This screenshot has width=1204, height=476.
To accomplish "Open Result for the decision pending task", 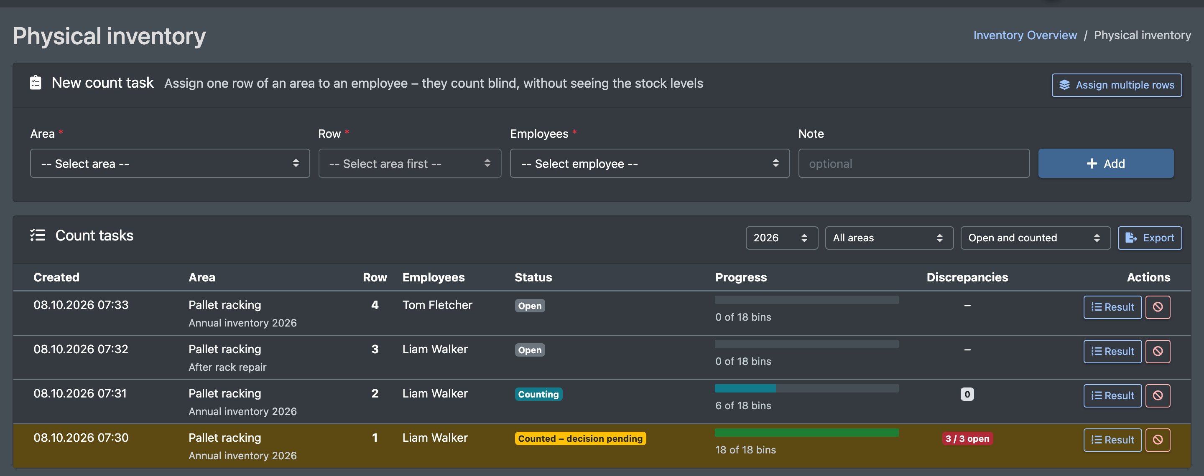I will tap(1112, 440).
